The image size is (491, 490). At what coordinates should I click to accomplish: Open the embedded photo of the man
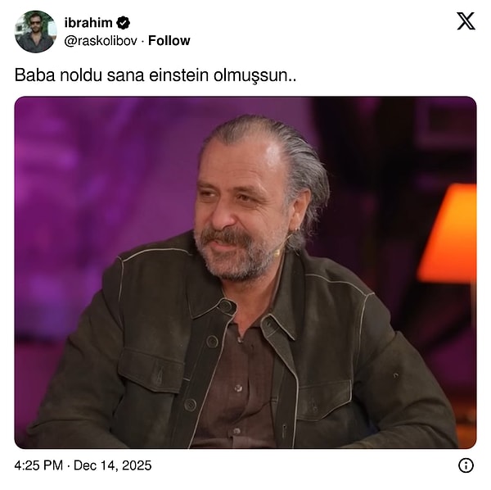pos(245,272)
